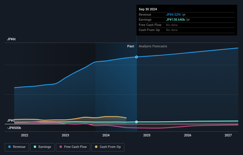Click the orange Cash From Op legend dot
Screen dimensions: 243x155
pos(96,147)
